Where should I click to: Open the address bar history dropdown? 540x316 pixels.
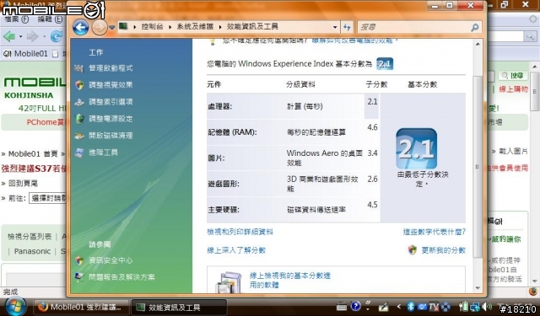[x=335, y=27]
